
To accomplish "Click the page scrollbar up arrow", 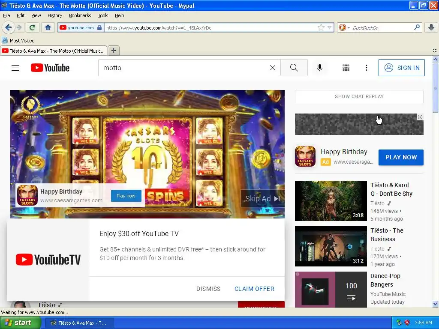I will click(435, 59).
